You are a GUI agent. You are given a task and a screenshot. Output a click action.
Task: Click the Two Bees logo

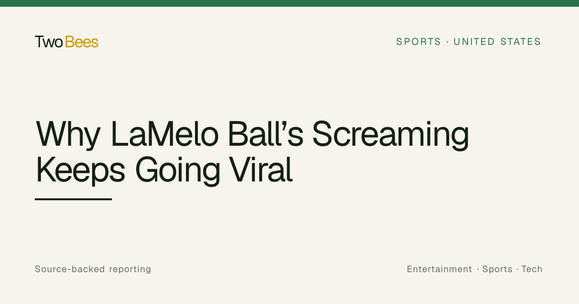67,42
